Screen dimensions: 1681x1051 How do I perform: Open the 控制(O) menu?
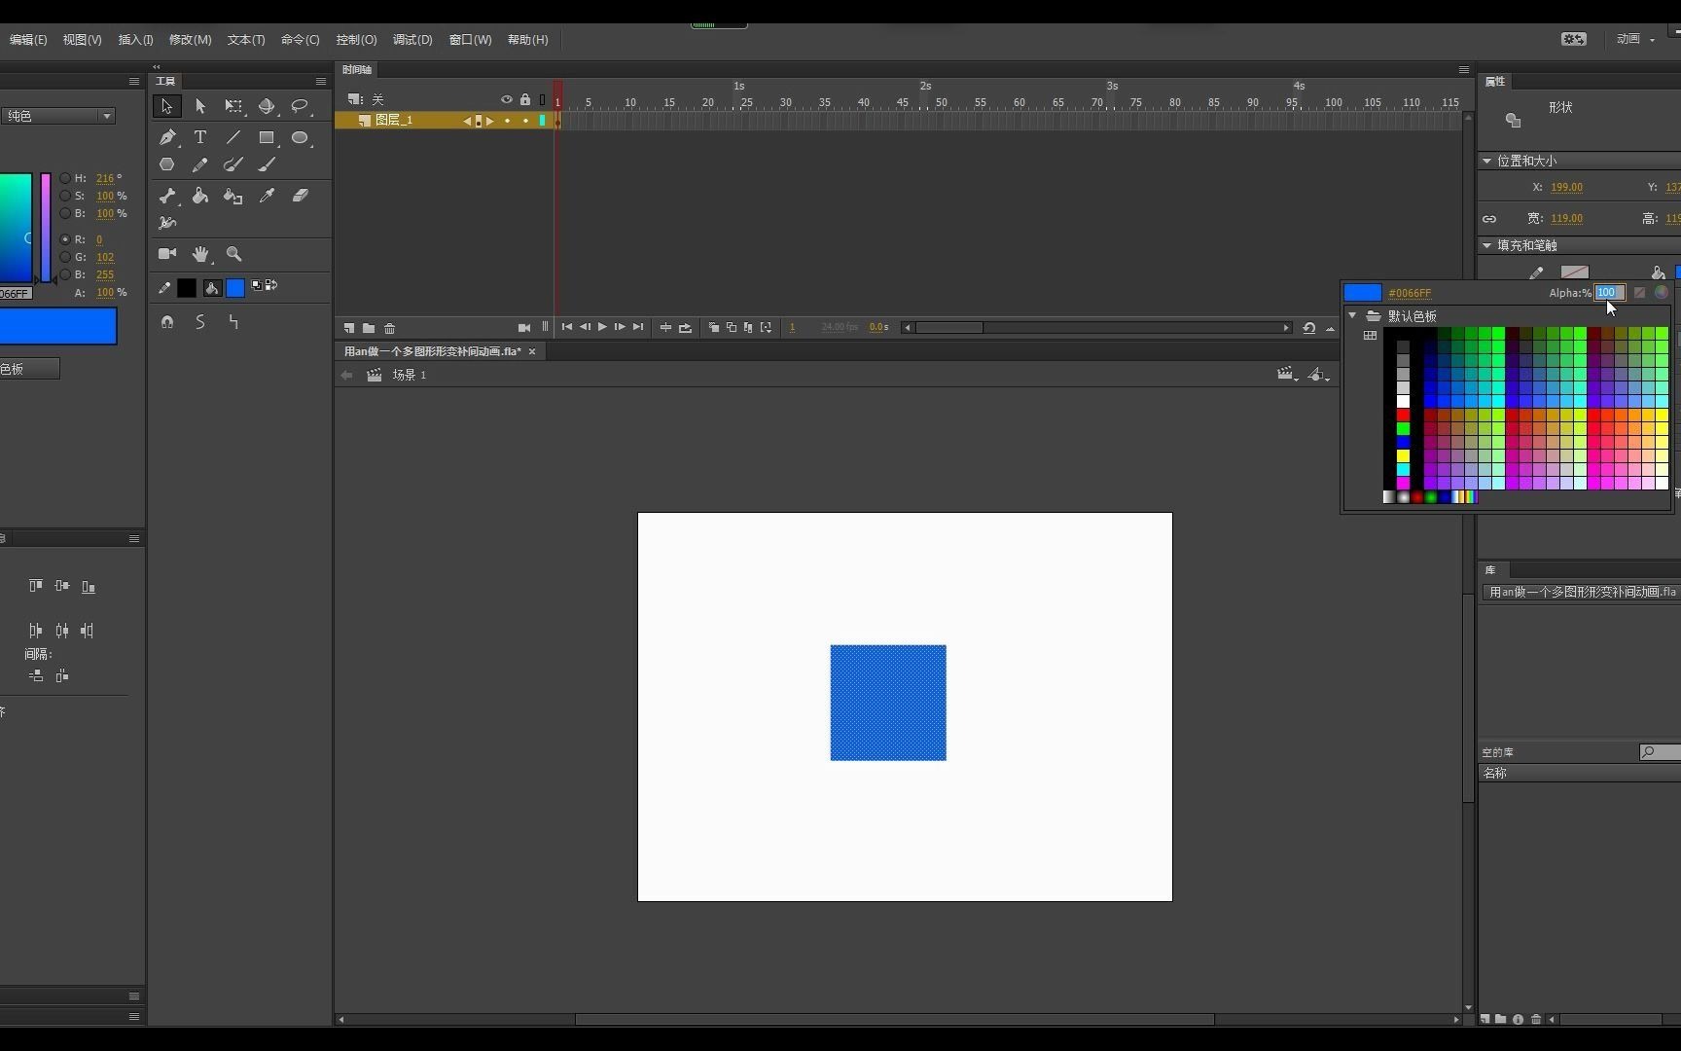pyautogui.click(x=356, y=40)
